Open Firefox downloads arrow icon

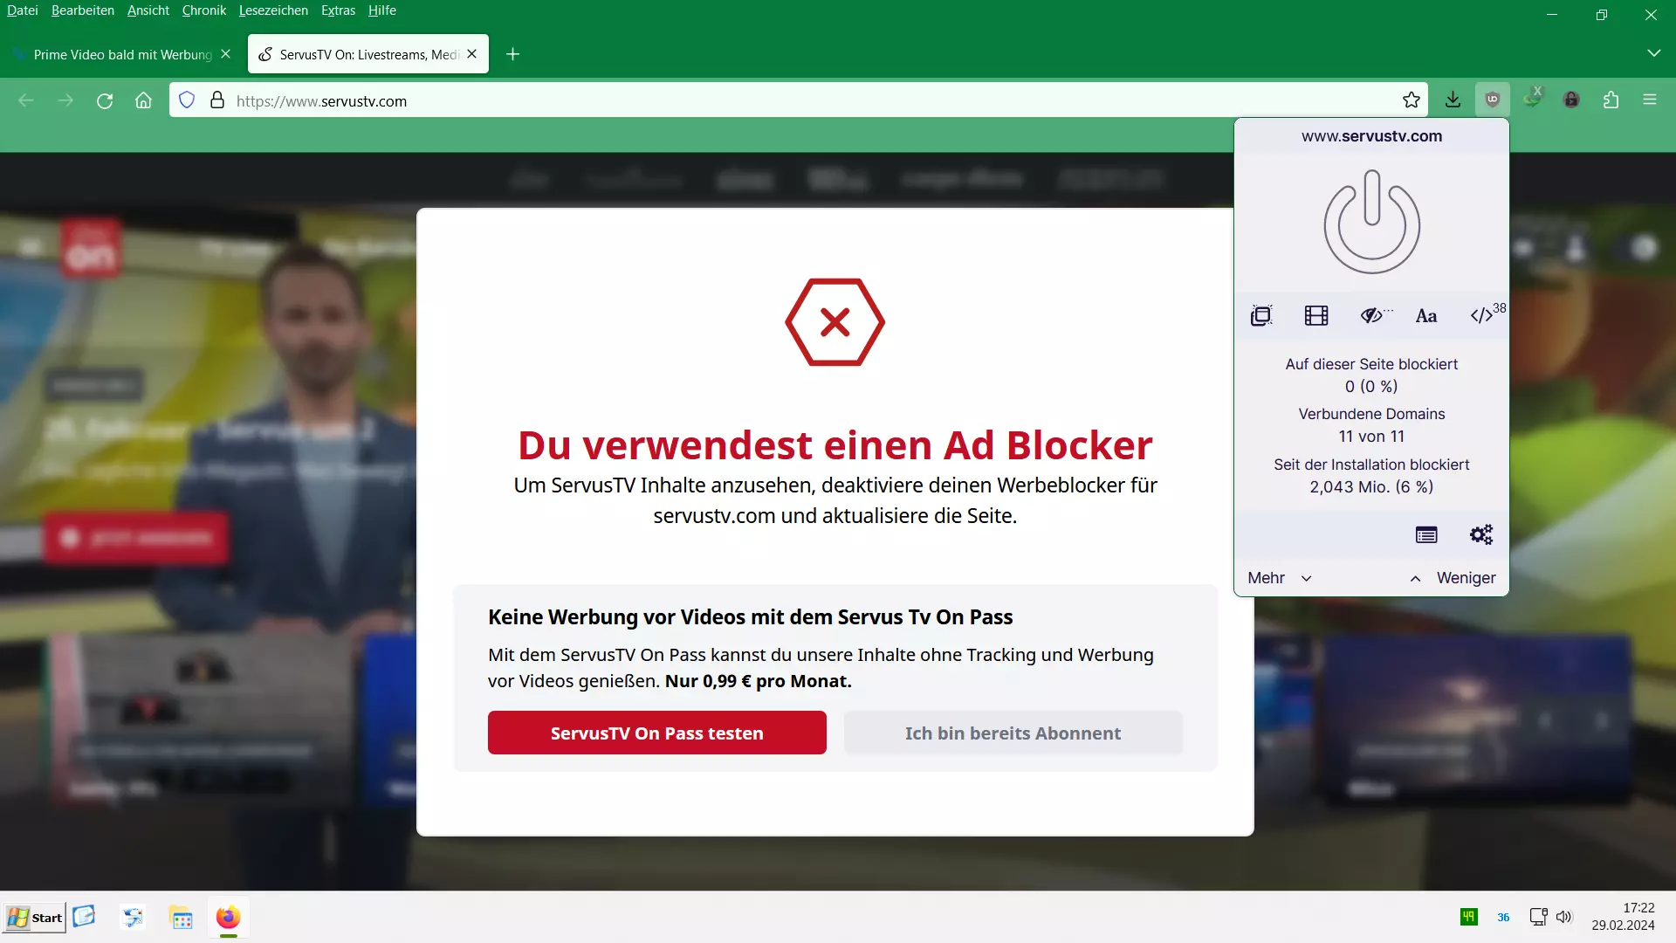pyautogui.click(x=1453, y=100)
